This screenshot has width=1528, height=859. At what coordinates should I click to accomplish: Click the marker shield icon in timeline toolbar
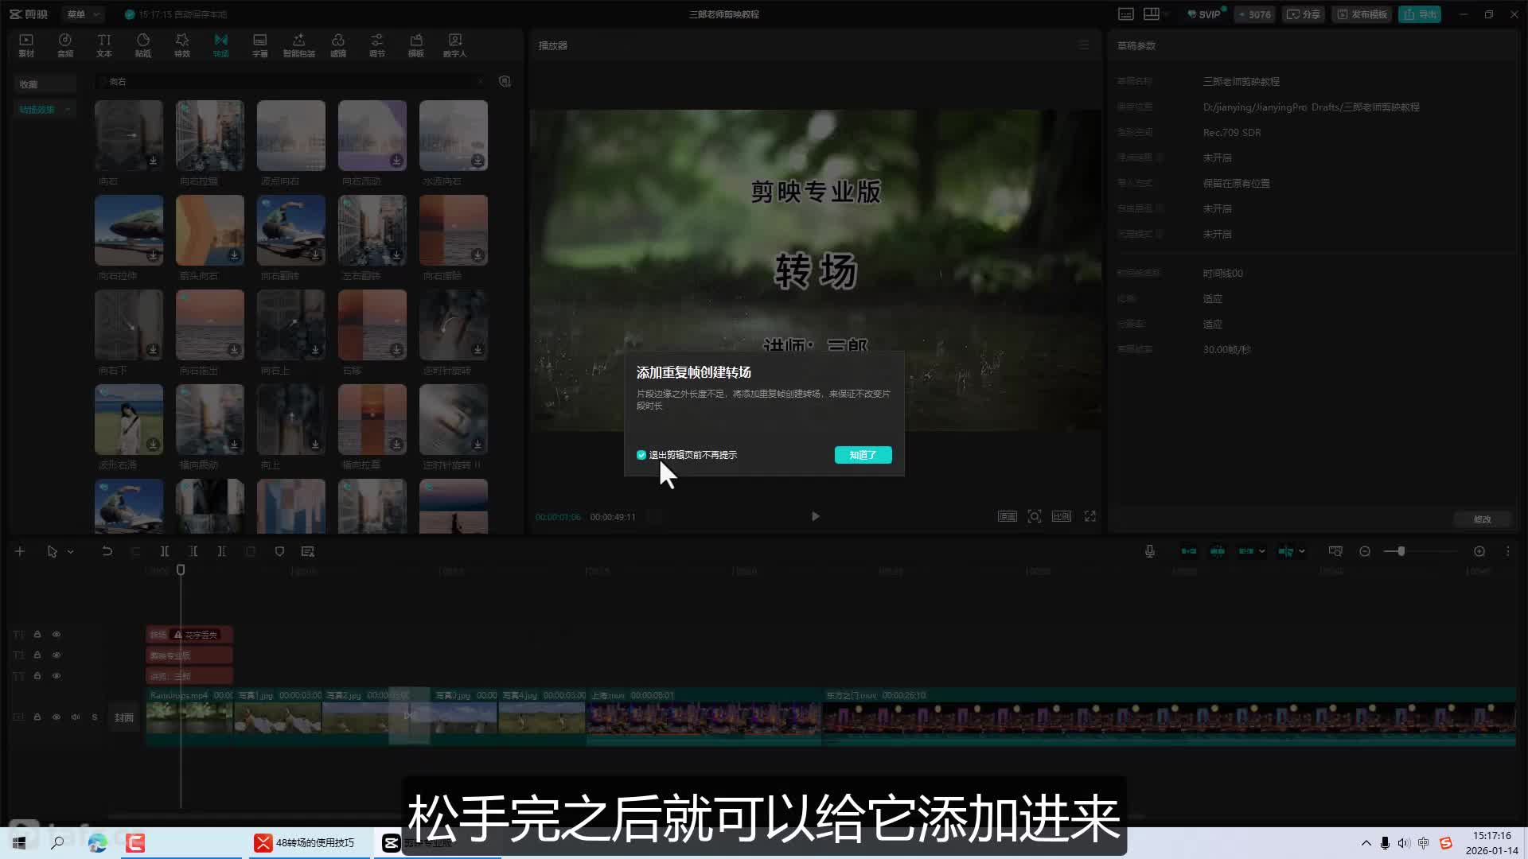279,551
